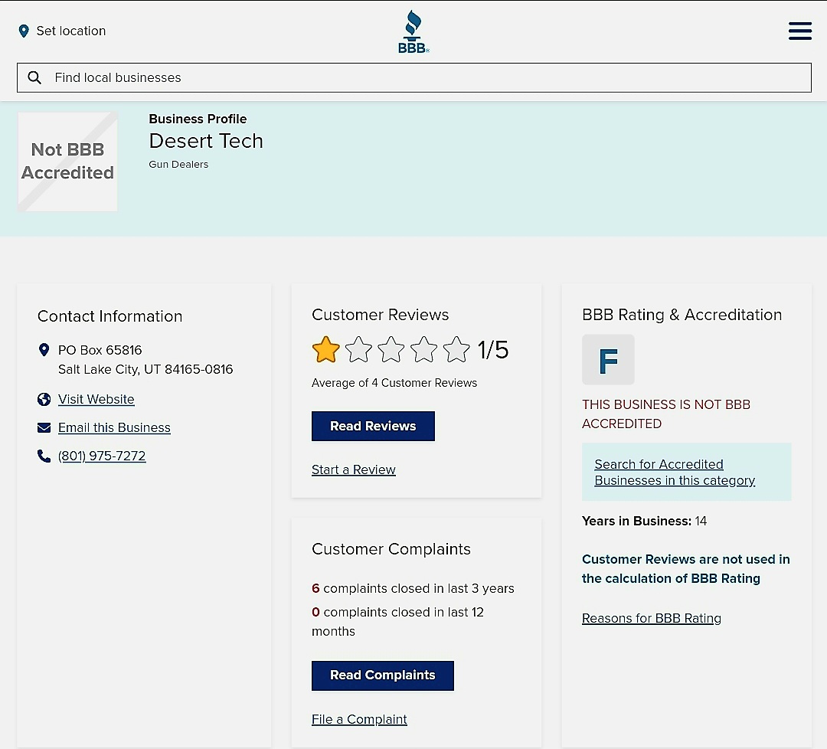This screenshot has height=749, width=827.
Task: Click Average of 4 Customer Reviews text
Action: [x=394, y=383]
